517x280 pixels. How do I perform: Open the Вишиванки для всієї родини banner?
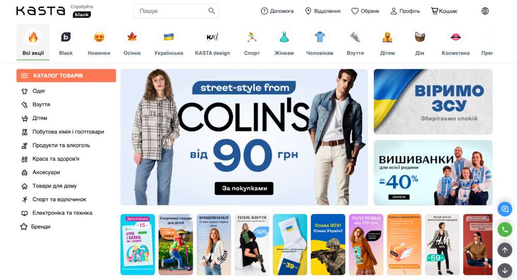coord(433,173)
